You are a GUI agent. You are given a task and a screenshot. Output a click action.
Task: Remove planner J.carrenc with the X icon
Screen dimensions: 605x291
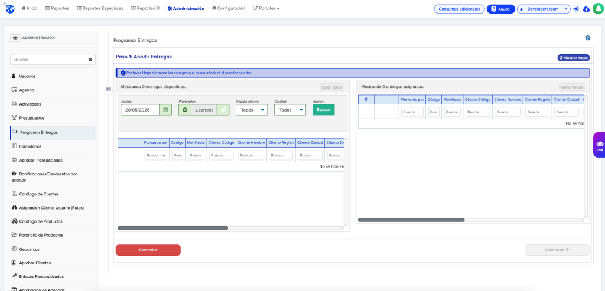(185, 110)
